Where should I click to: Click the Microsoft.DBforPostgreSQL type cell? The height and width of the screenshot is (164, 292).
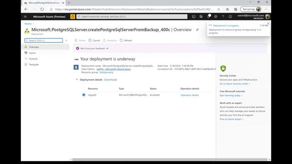[x=133, y=95]
